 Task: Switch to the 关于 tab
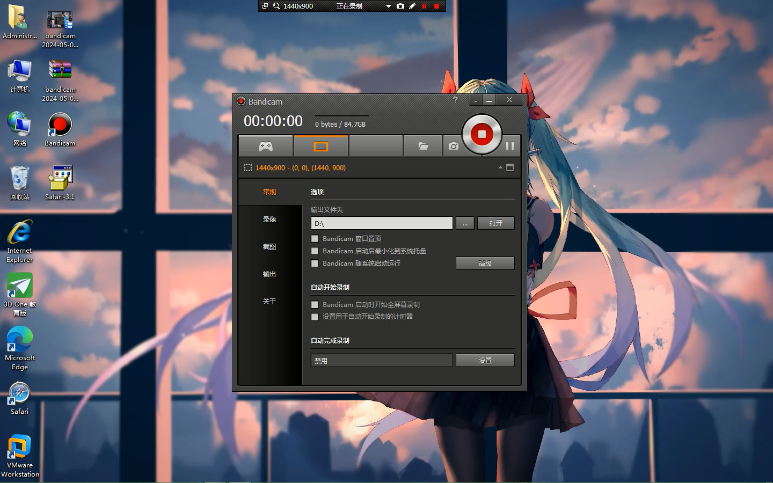(269, 301)
